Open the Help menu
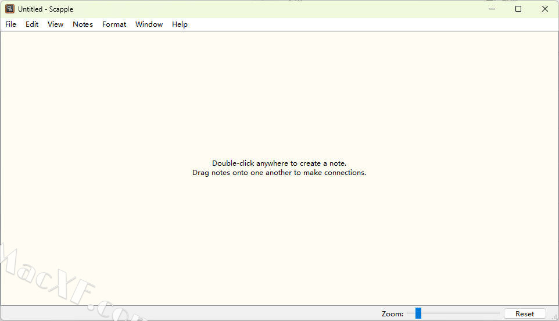Viewport: 559px width, 321px height. pyautogui.click(x=180, y=24)
